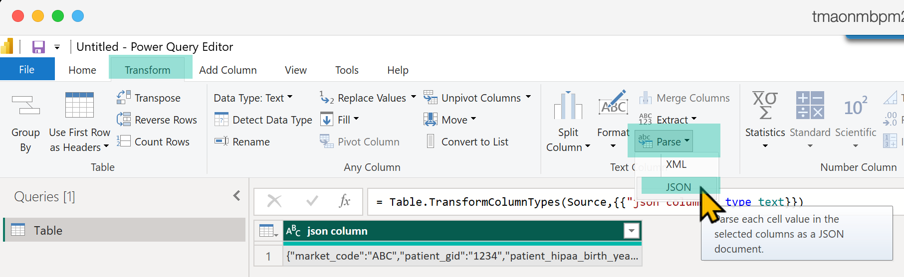Click the fx function icon
904x277 pixels.
coord(345,201)
